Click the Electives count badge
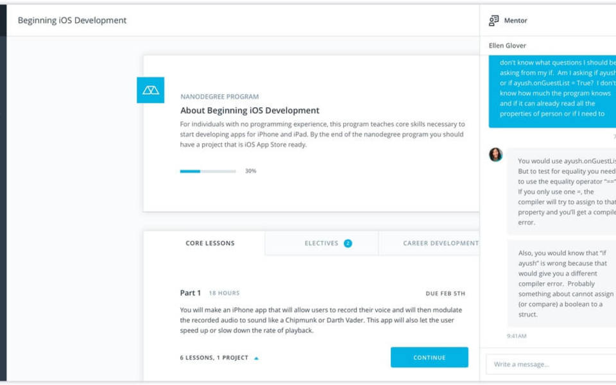This screenshot has height=385, width=616. click(x=348, y=243)
